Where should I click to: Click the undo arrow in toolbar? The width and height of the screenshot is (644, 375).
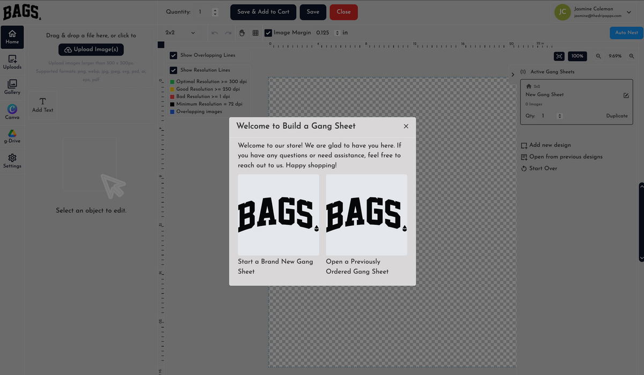click(x=215, y=33)
